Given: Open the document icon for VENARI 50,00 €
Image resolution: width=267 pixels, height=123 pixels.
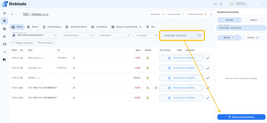Looking at the screenshot, I should pos(148,78).
